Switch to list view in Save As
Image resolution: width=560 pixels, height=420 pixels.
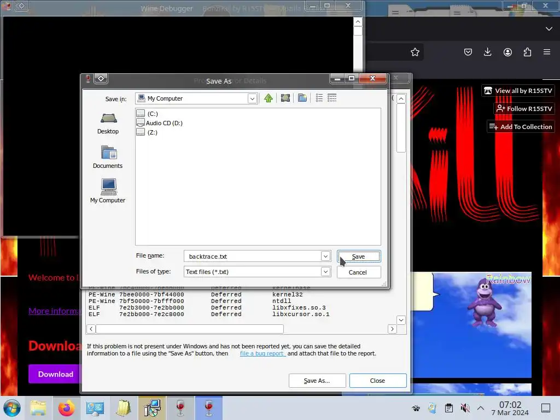tap(319, 98)
